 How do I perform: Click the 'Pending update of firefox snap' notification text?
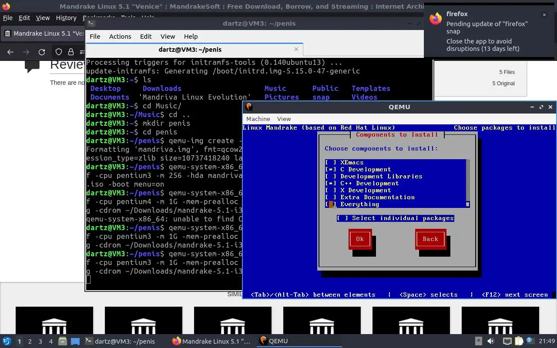tap(487, 27)
